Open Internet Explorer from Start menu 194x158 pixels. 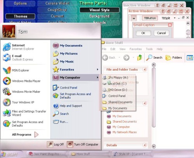click(19, 47)
